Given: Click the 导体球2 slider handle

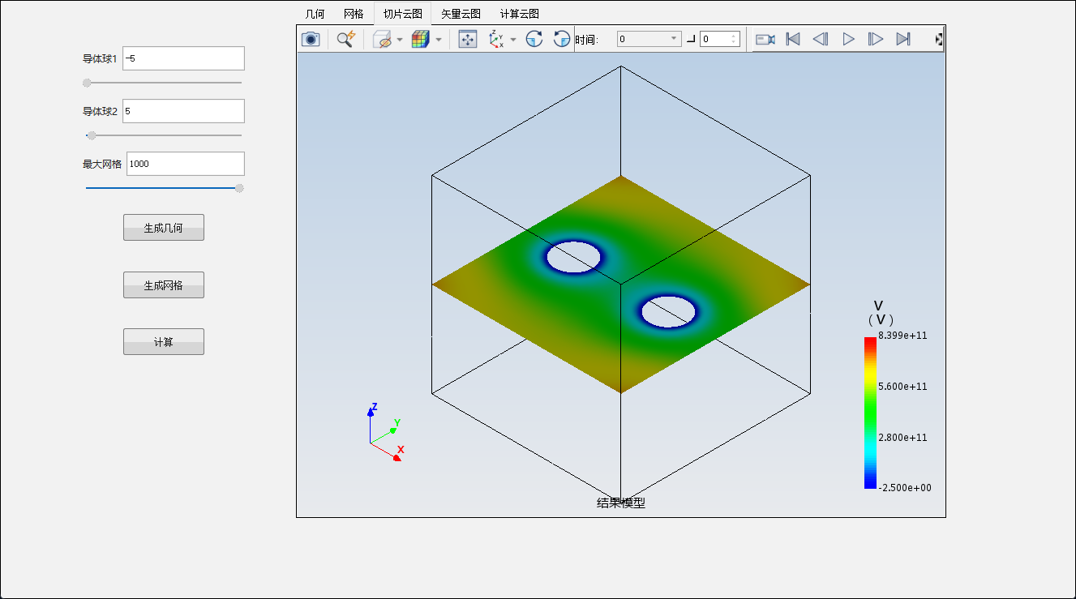Looking at the screenshot, I should pos(92,135).
